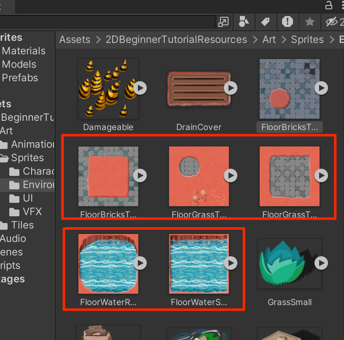Open the Search by Log Type filter
344x340 pixels.
tap(288, 22)
